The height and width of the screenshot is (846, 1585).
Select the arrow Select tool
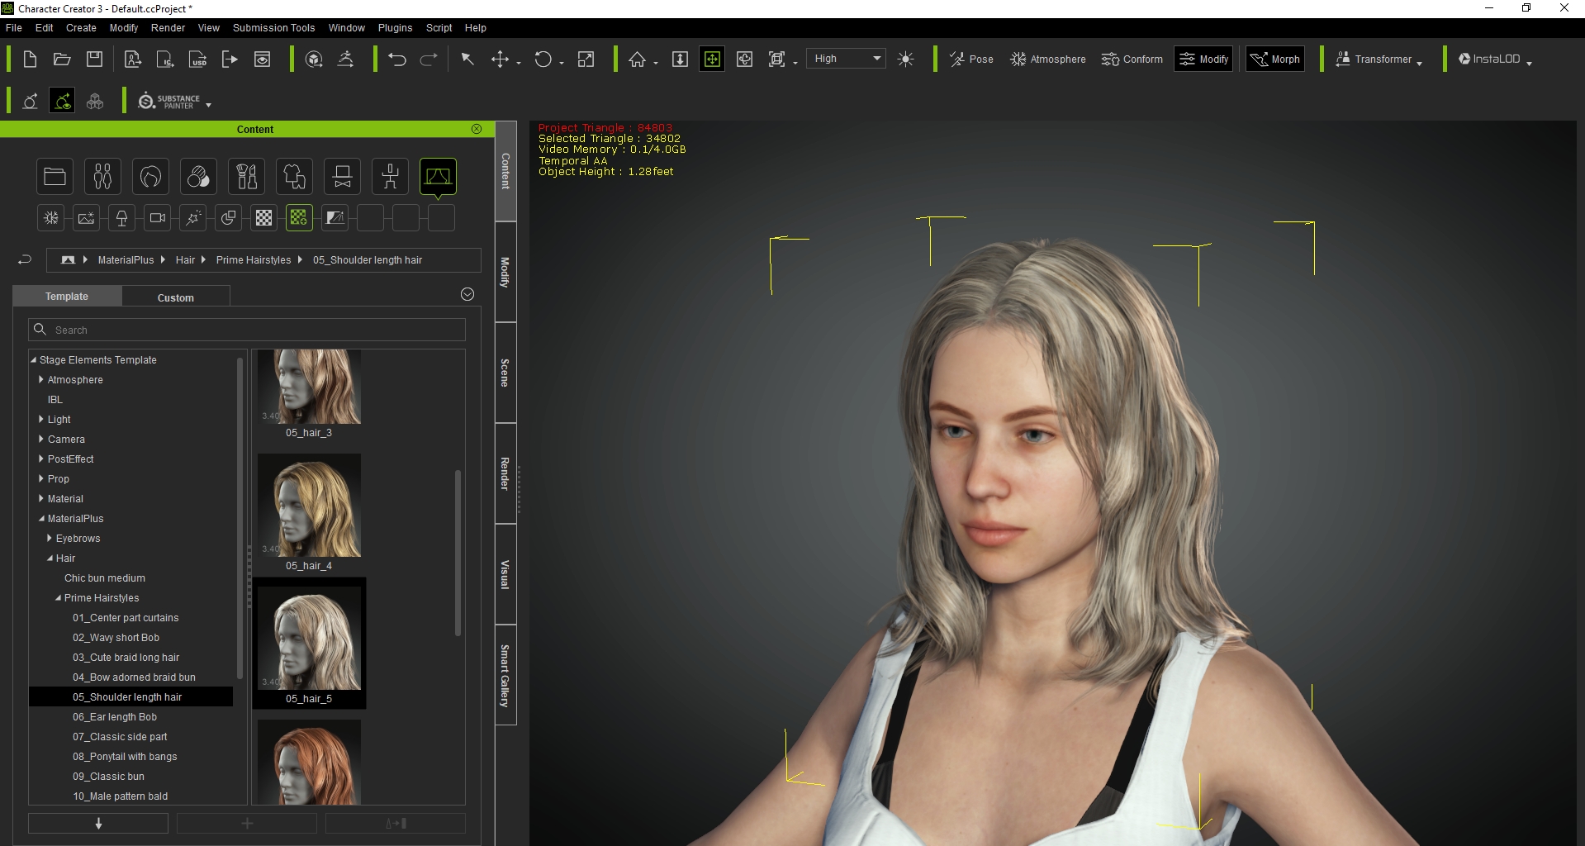click(467, 59)
